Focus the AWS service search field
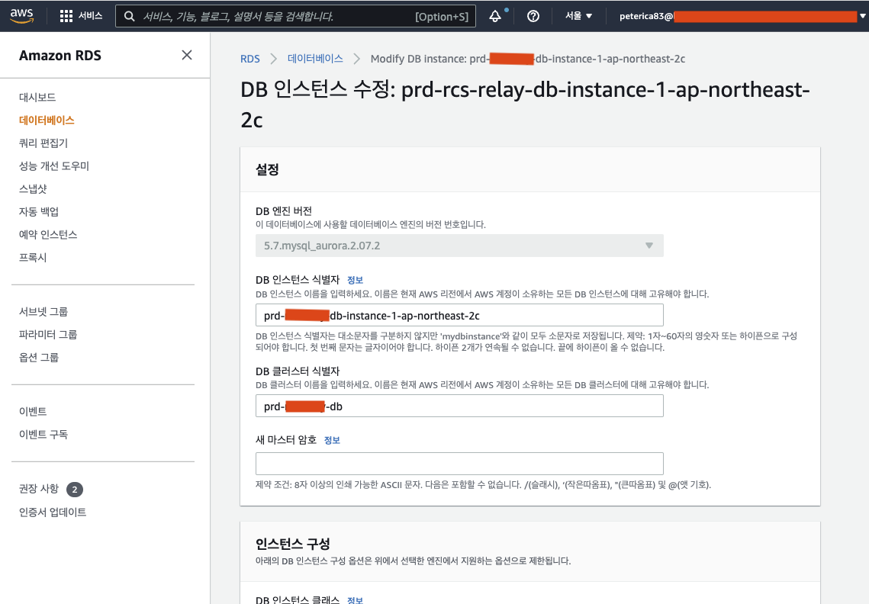This screenshot has height=604, width=869. 295,17
